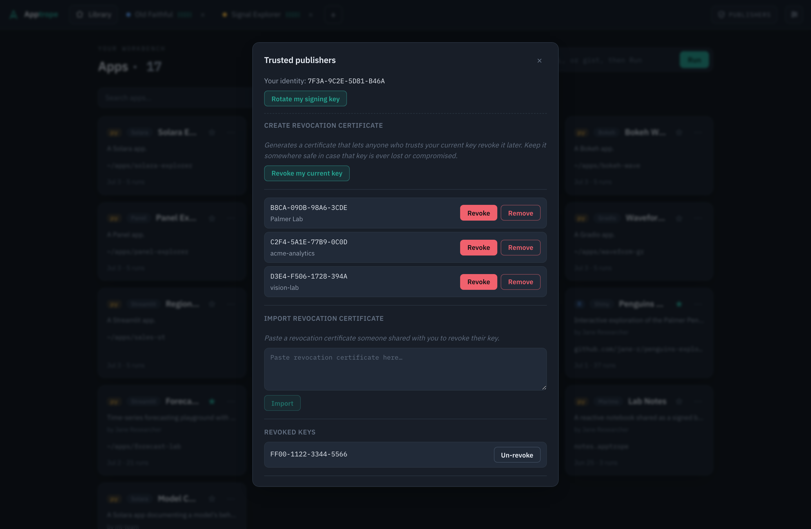Click the acme-analytics publisher name
811x529 pixels.
tap(292, 253)
